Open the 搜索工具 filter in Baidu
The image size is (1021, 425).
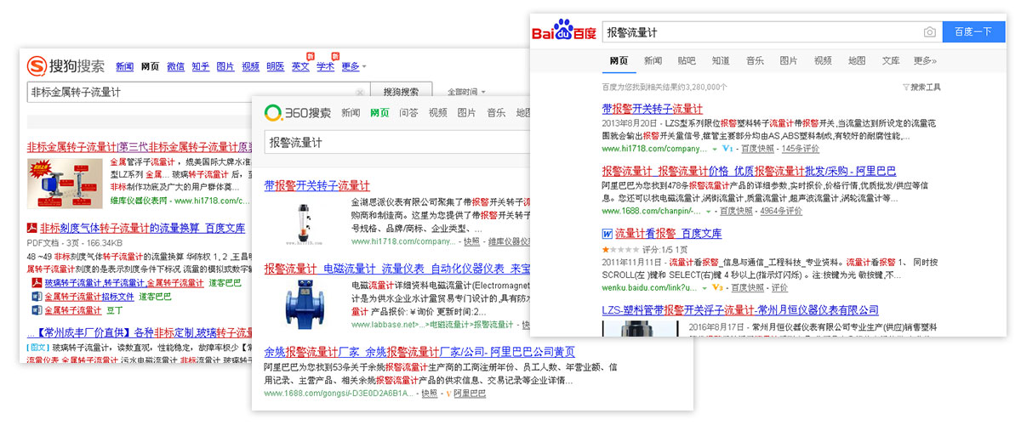click(x=921, y=87)
